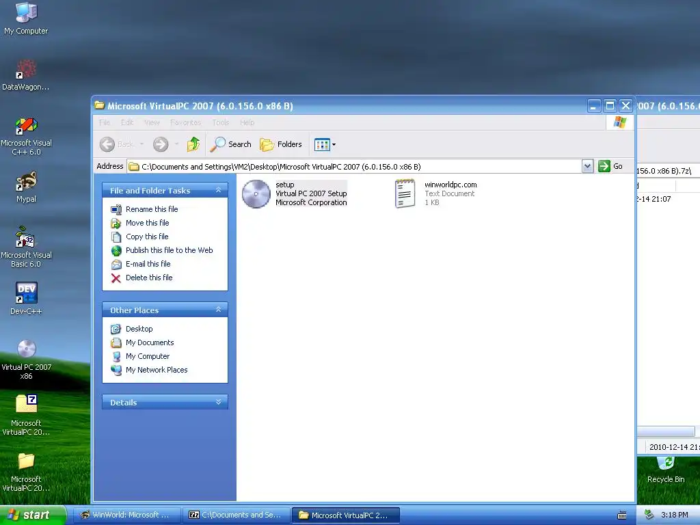Image resolution: width=700 pixels, height=525 pixels.
Task: Go to My Documents in Other Places
Action: (x=150, y=343)
